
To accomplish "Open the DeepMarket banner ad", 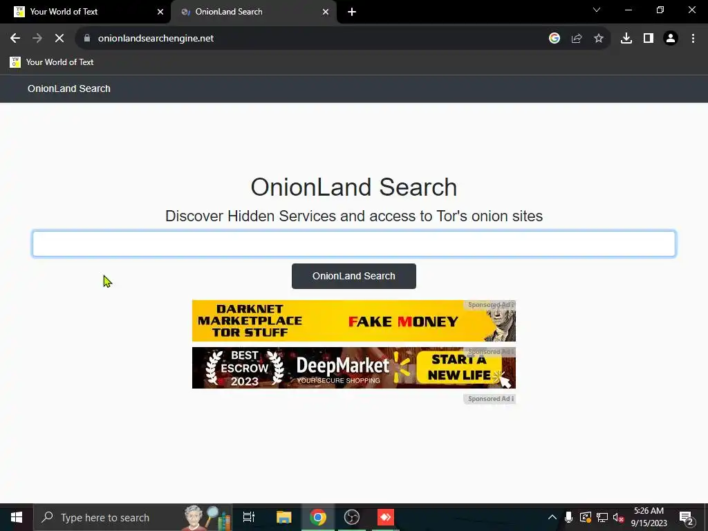I will (x=354, y=368).
